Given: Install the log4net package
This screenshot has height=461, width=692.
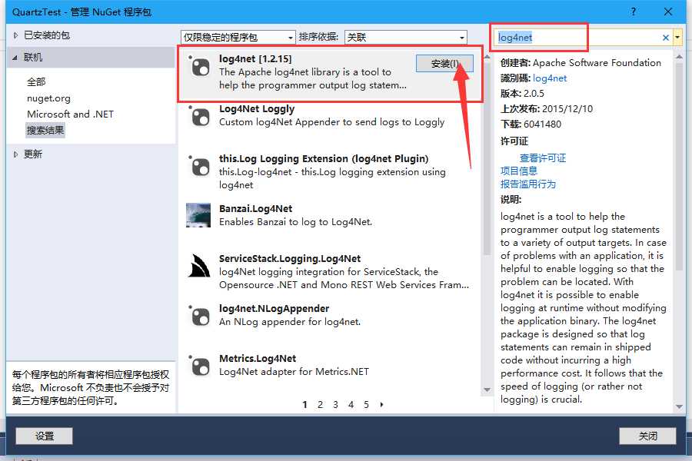Looking at the screenshot, I should point(444,64).
